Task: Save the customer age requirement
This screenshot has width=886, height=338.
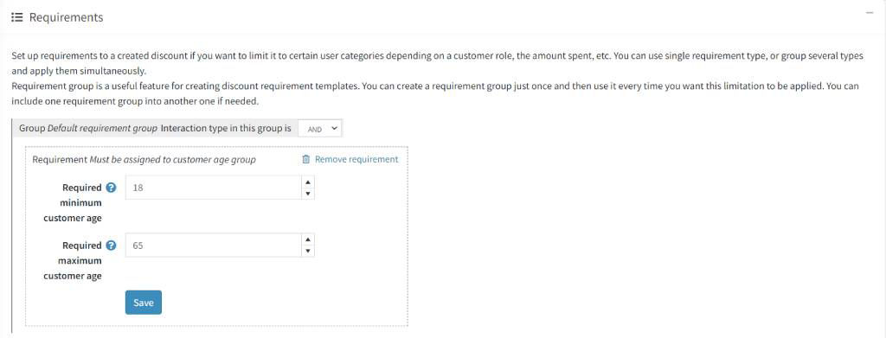Action: 144,303
